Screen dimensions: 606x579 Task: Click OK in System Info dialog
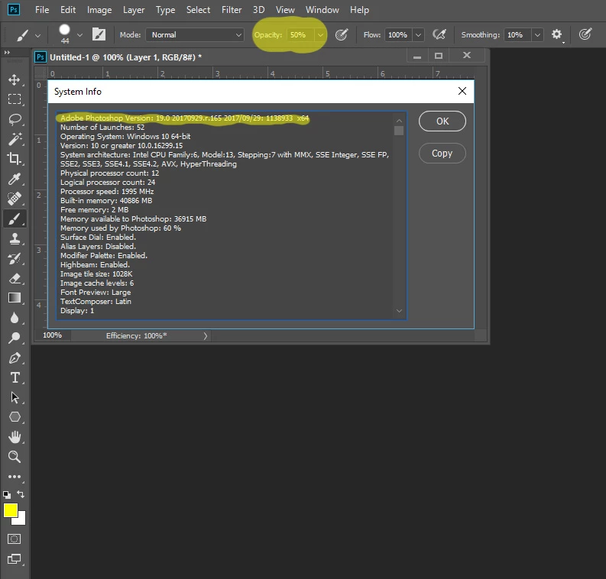(442, 121)
